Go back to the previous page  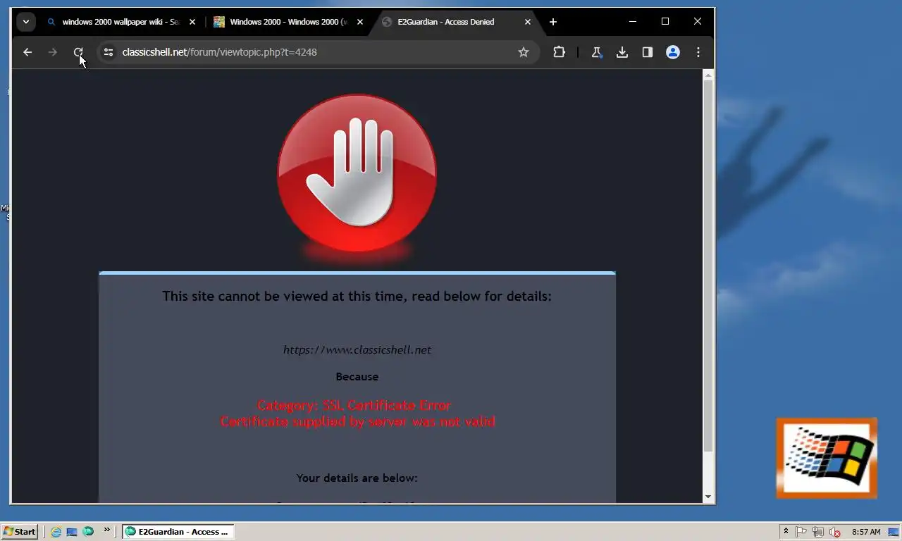(27, 52)
